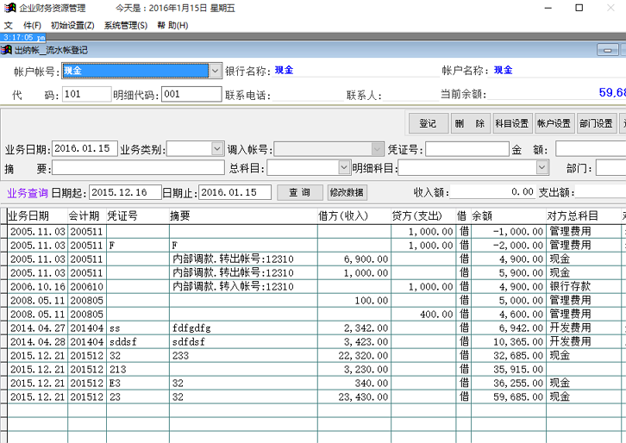Click the 银行存款 cell

[x=583, y=286]
